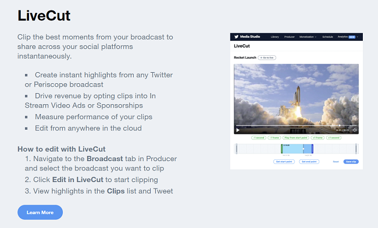Click the video progress bar knob
Viewport: 378px width, 228px height.
point(340,125)
